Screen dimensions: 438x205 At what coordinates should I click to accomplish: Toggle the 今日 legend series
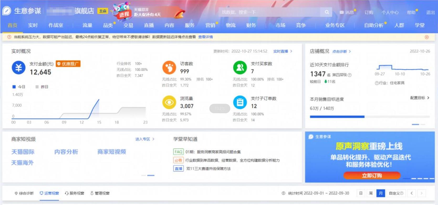point(19,87)
